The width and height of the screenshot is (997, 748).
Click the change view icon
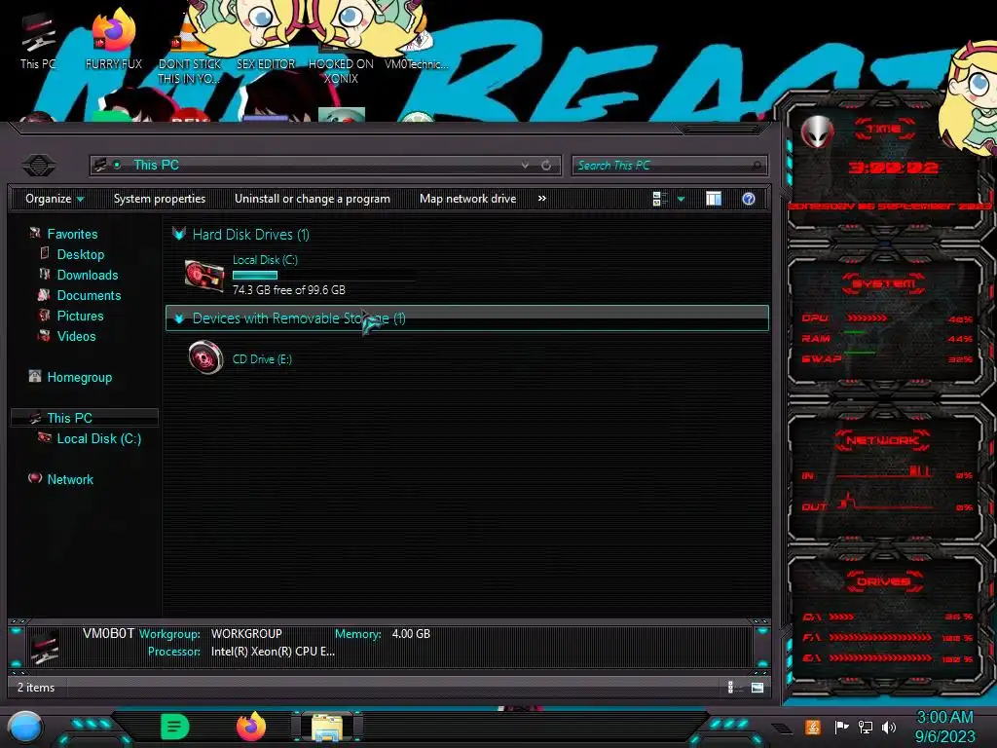pos(659,199)
